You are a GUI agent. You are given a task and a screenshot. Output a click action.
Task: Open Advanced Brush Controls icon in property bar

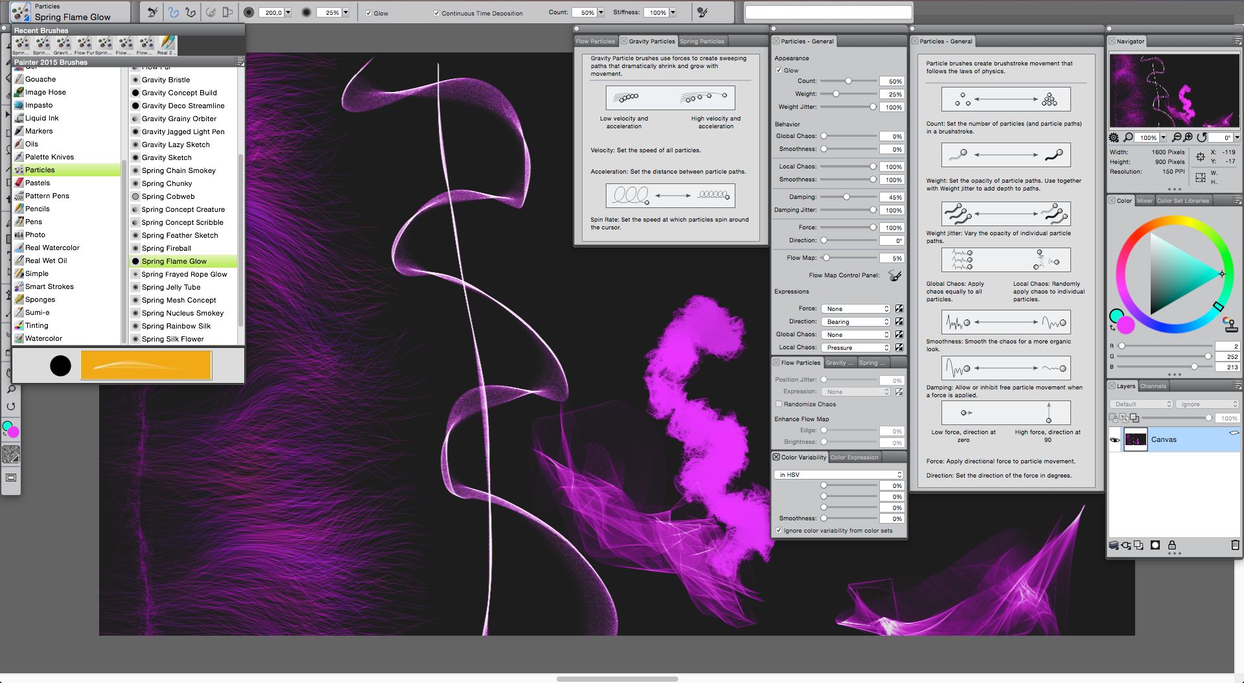coord(702,12)
